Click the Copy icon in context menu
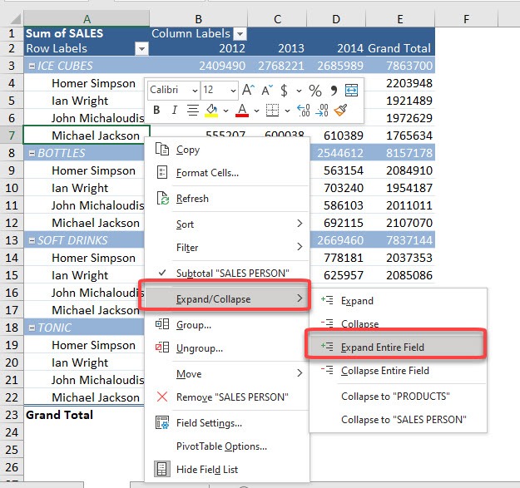The height and width of the screenshot is (488, 520). [x=162, y=150]
